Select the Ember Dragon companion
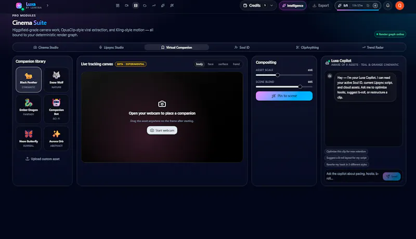Image resolution: width=416 pixels, height=239 pixels. tap(29, 109)
